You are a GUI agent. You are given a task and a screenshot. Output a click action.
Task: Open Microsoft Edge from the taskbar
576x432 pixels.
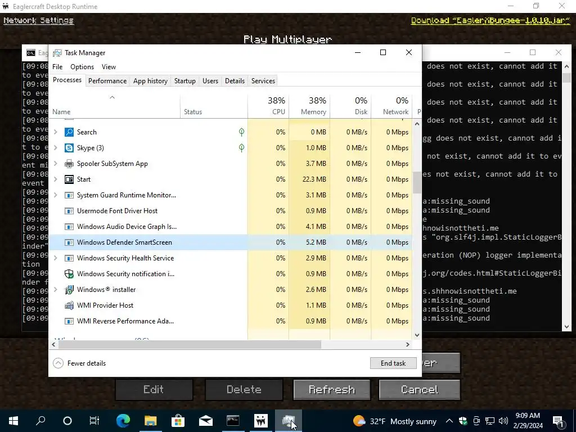[123, 421]
